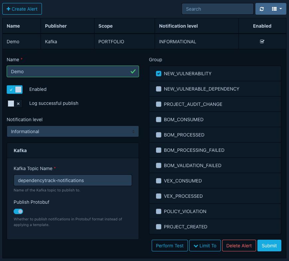Viewport: 289px width, 261px height.
Task: Click the Search input field
Action: coord(217,9)
